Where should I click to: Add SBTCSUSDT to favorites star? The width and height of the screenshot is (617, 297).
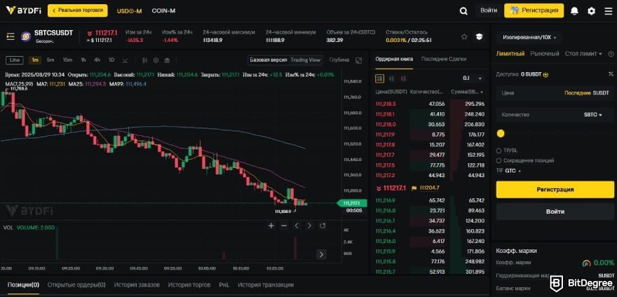464,36
